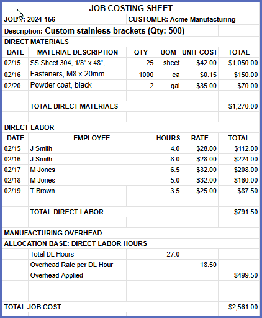Click the ALLOCATION BASE: DIRECT LABOR HOURS cell

pyautogui.click(x=131, y=243)
